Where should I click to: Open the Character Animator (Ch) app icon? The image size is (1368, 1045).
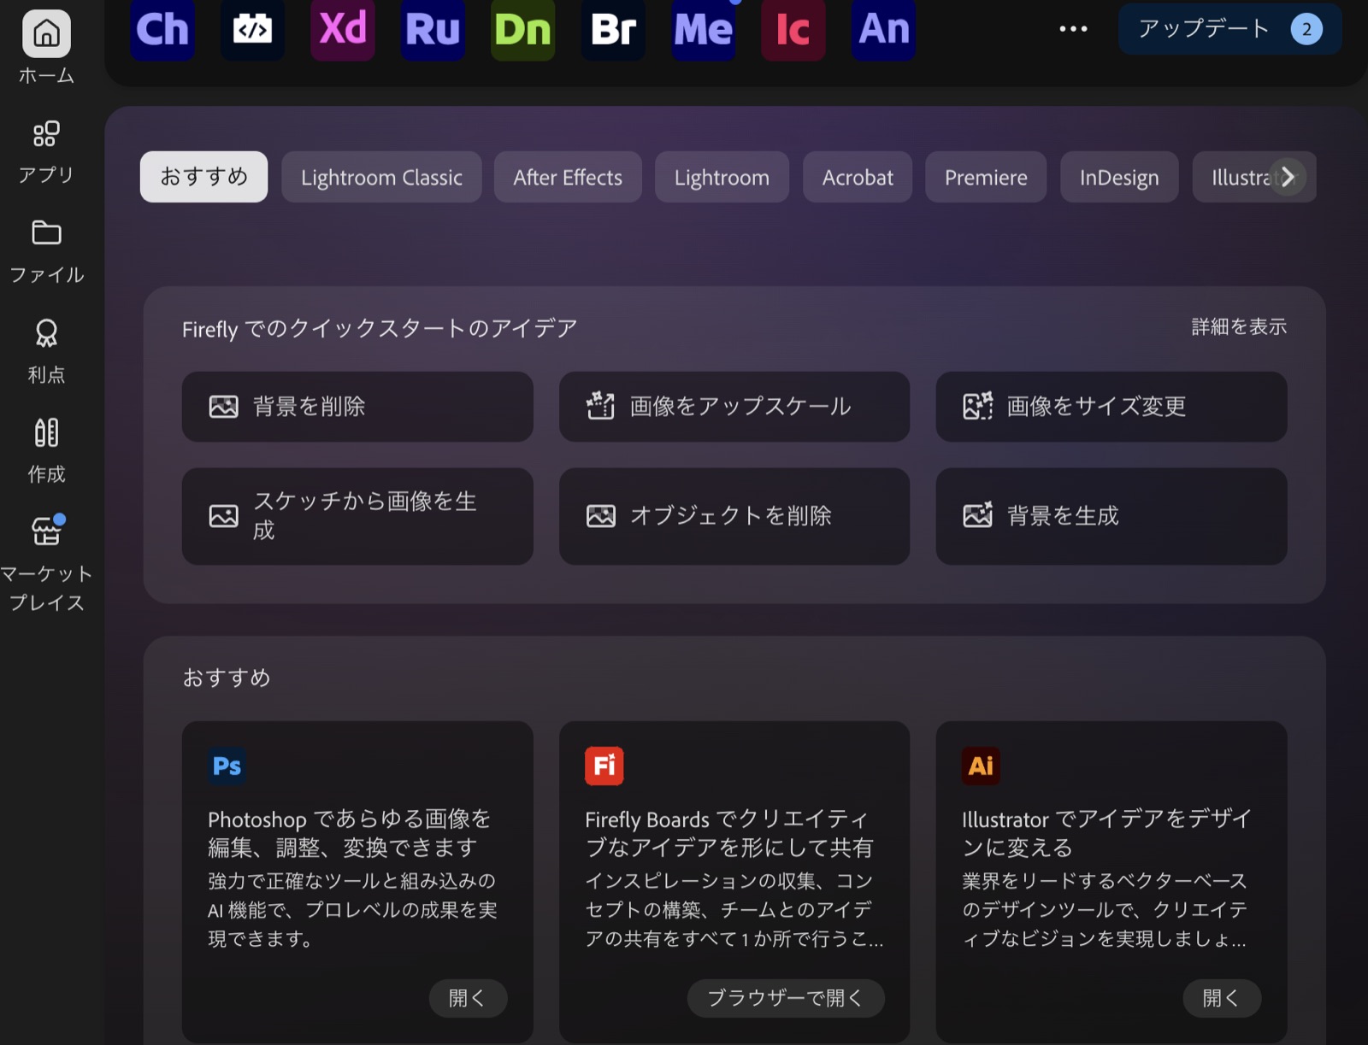click(x=162, y=29)
